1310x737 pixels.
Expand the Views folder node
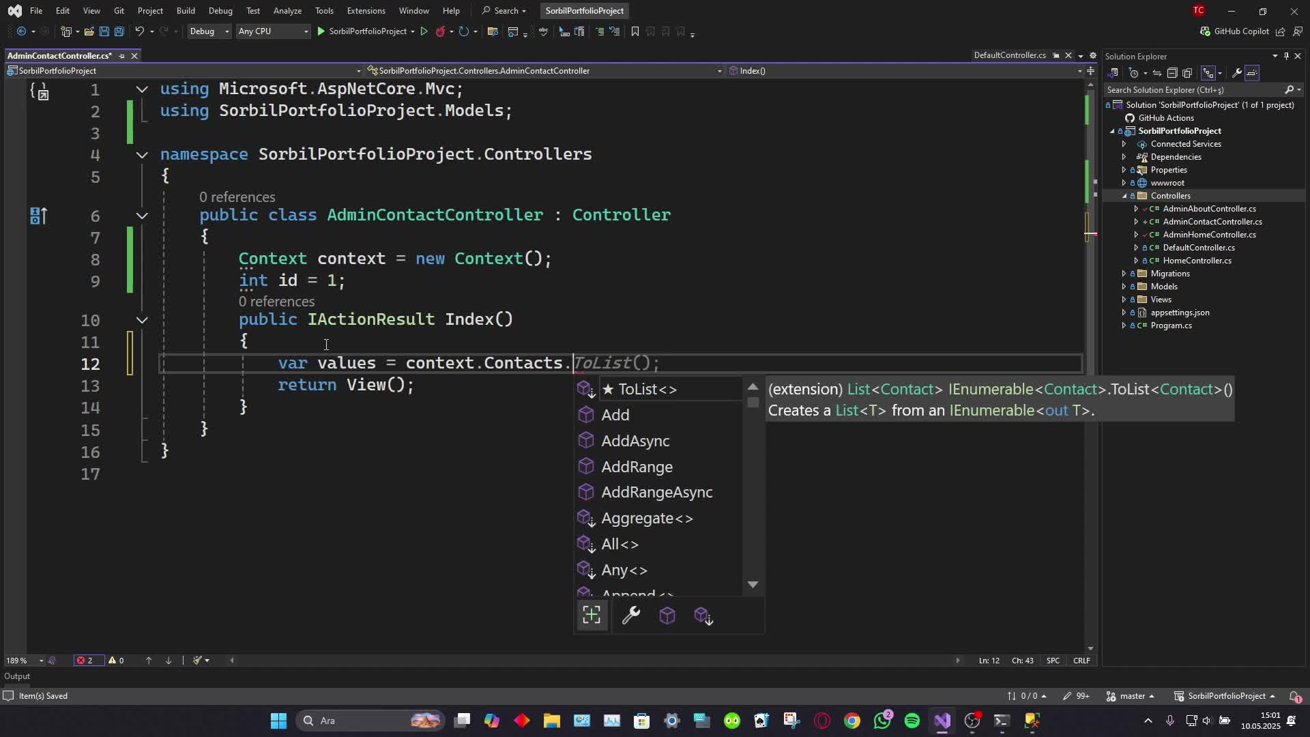[x=1124, y=300]
